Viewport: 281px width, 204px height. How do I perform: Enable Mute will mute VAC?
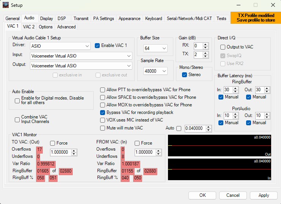coord(103,128)
